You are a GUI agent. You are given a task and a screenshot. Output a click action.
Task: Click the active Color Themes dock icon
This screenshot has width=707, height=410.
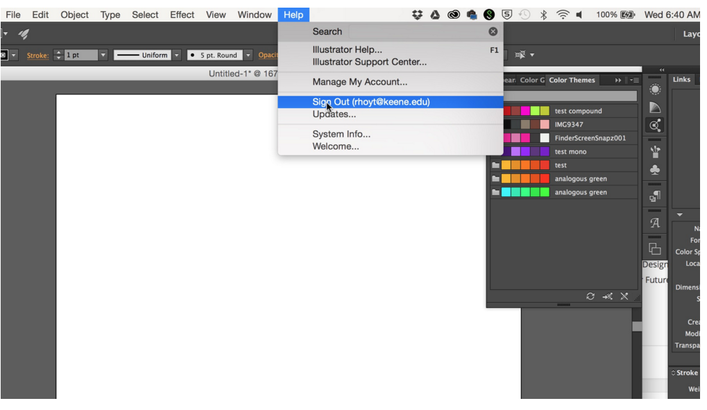click(655, 126)
